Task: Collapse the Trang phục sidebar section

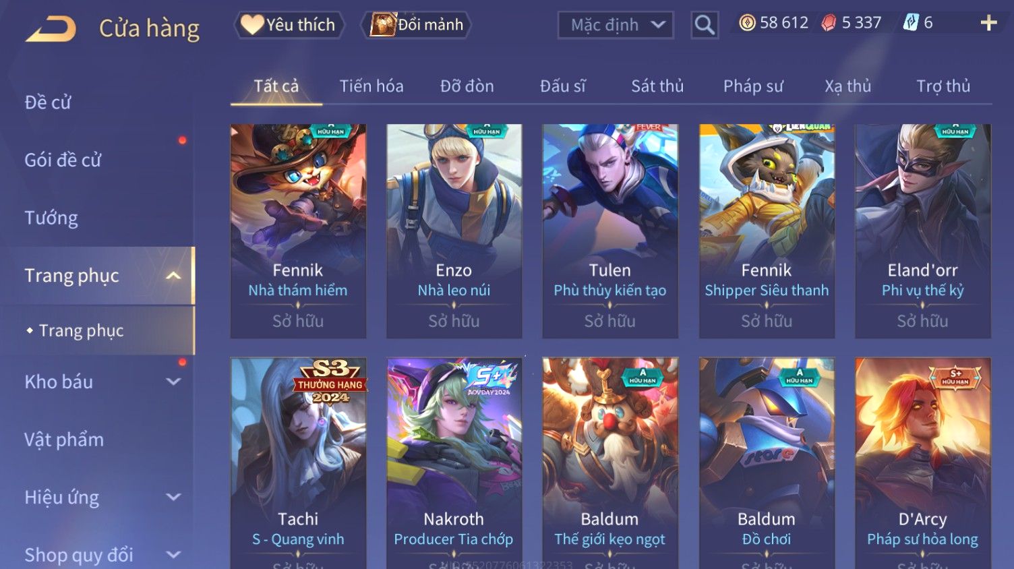Action: (x=173, y=276)
